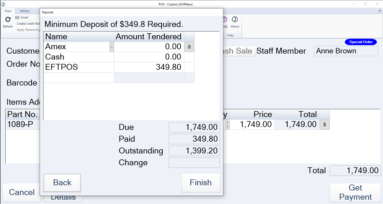Decrease quantity with the down spinner arrow
This screenshot has height=204, width=383.
tap(227, 127)
